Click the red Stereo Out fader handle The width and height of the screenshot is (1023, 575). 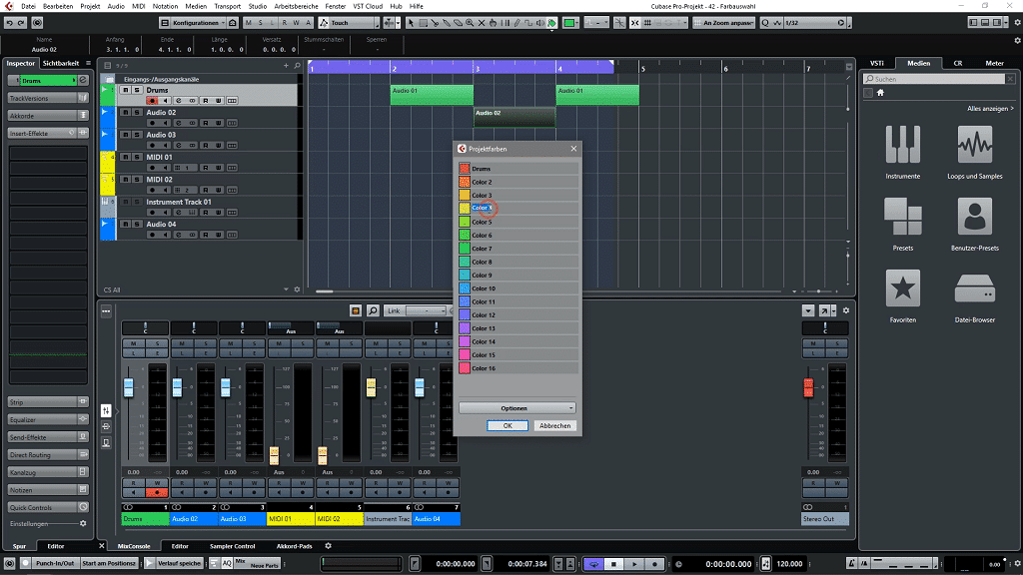[x=808, y=387]
